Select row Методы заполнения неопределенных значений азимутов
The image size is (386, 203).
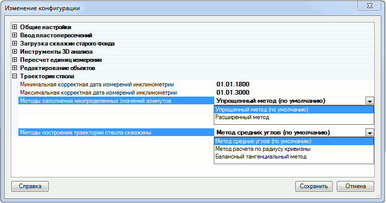click(116, 101)
